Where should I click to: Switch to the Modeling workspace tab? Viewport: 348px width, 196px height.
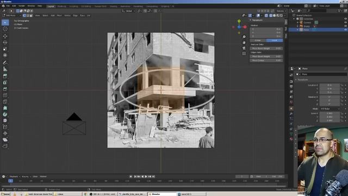61,7
